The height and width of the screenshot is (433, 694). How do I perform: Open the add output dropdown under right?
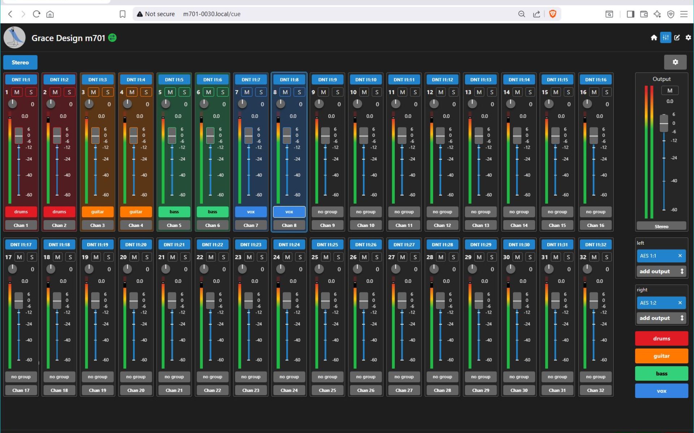tap(661, 318)
